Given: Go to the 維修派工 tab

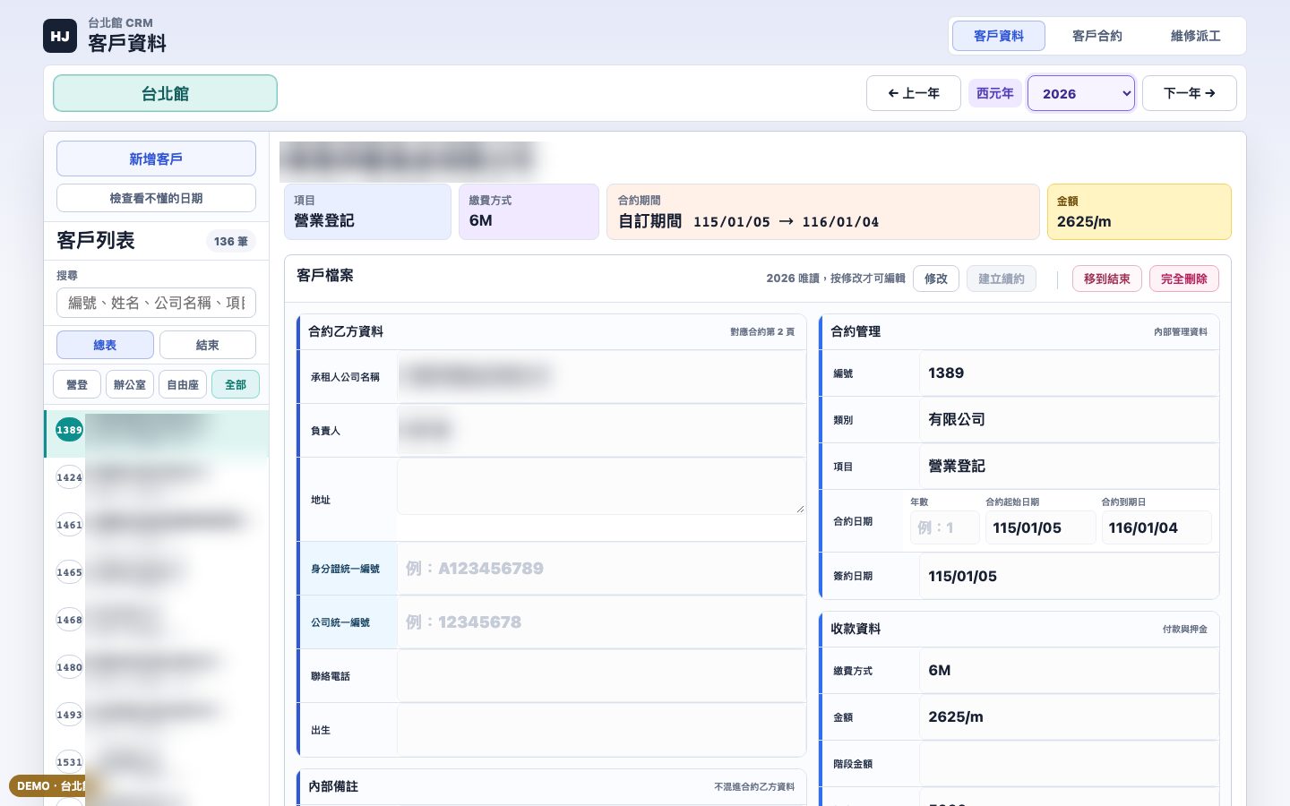Looking at the screenshot, I should click(x=1196, y=36).
